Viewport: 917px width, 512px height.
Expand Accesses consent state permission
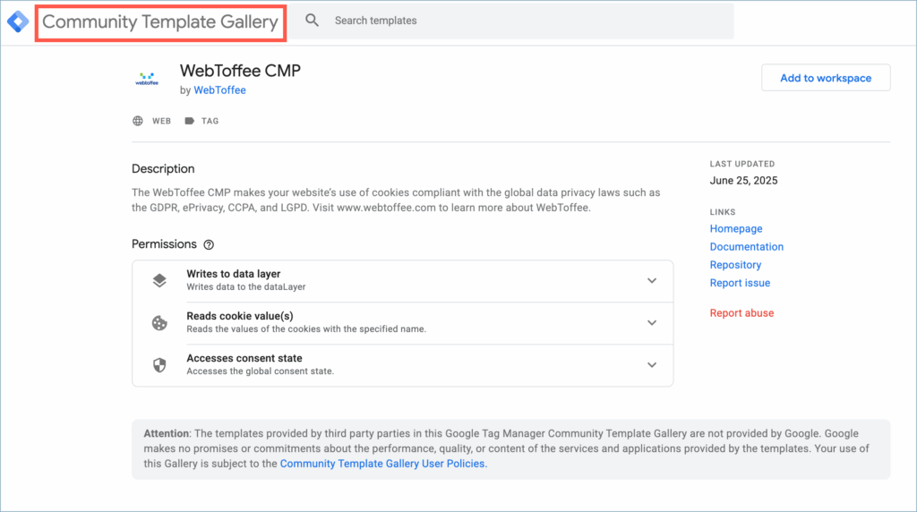652,364
